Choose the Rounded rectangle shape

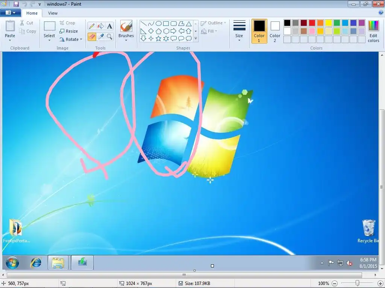[174, 24]
